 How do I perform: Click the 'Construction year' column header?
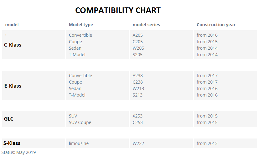tap(216, 25)
